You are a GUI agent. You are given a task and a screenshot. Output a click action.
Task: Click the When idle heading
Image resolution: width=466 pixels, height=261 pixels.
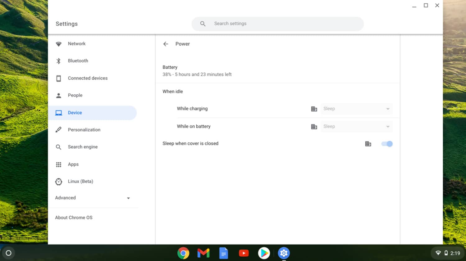[173, 92]
